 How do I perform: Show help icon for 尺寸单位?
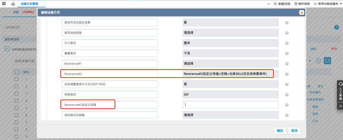click(287, 43)
